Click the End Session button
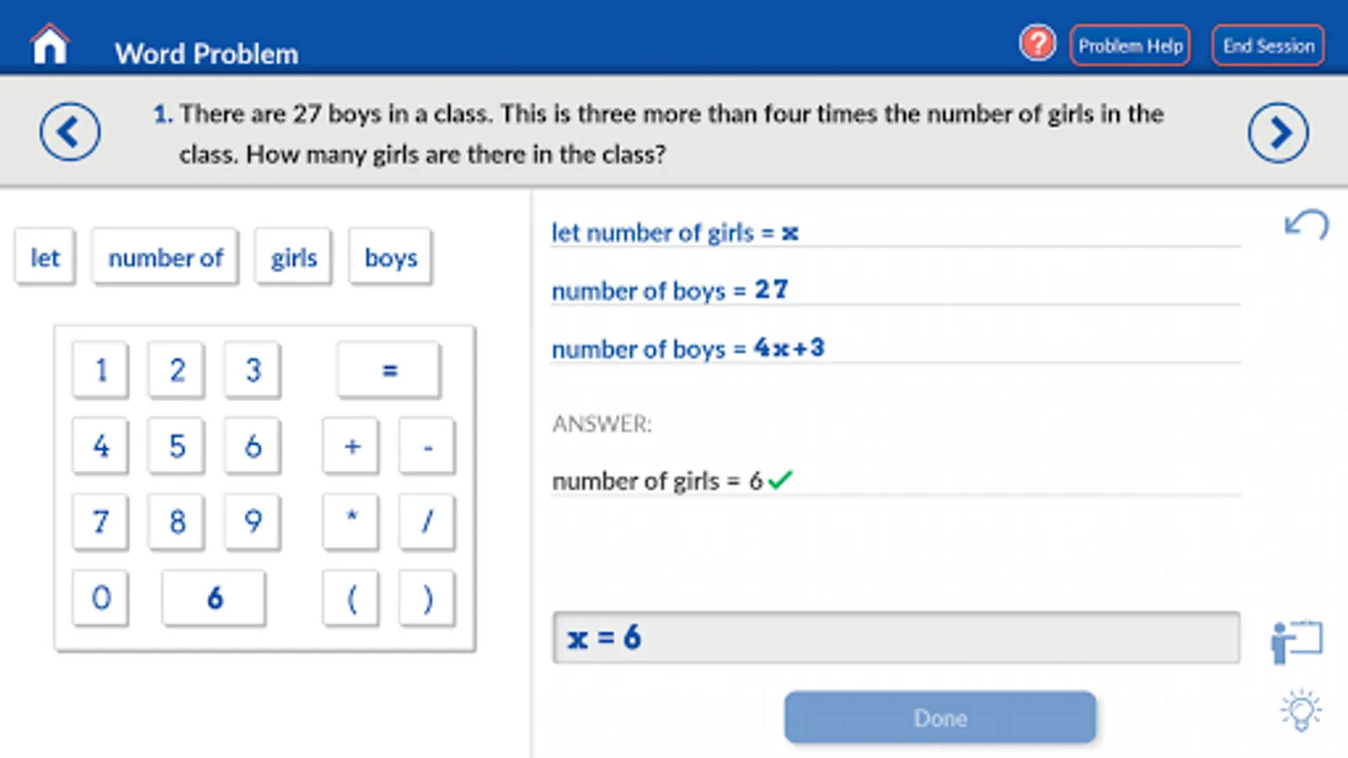Viewport: 1348px width, 758px height. 1268,45
